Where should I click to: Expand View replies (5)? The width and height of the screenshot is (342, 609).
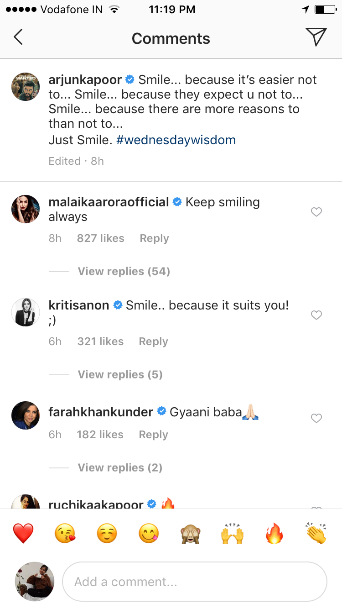click(x=120, y=375)
